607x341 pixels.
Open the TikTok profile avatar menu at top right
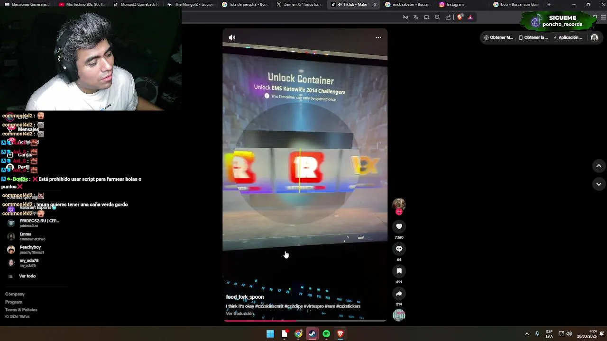pyautogui.click(x=594, y=37)
